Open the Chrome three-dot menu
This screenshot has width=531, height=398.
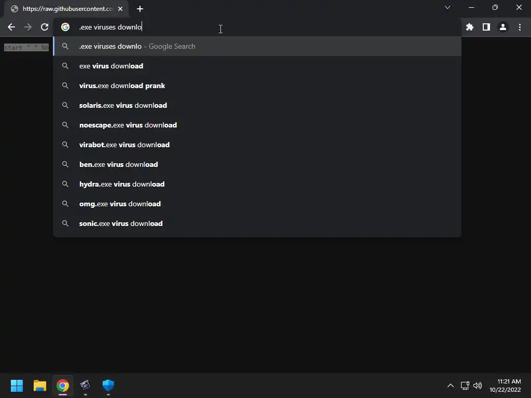click(520, 27)
